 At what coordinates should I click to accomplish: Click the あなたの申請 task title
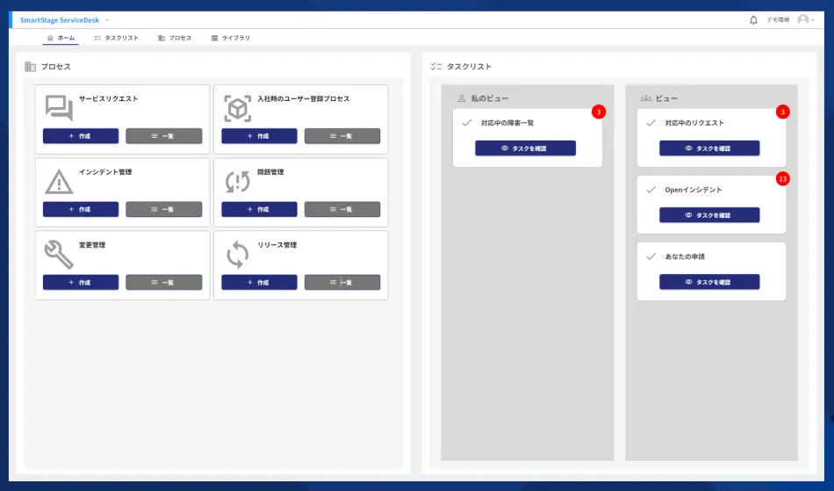tap(685, 256)
